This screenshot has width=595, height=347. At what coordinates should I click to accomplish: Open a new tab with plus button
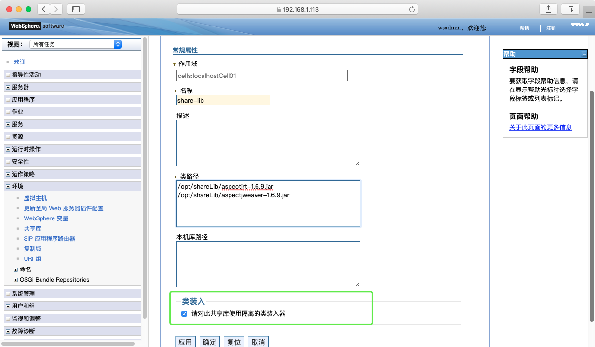point(589,13)
